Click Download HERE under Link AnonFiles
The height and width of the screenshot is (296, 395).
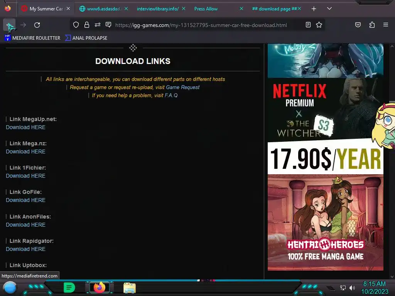(26, 225)
